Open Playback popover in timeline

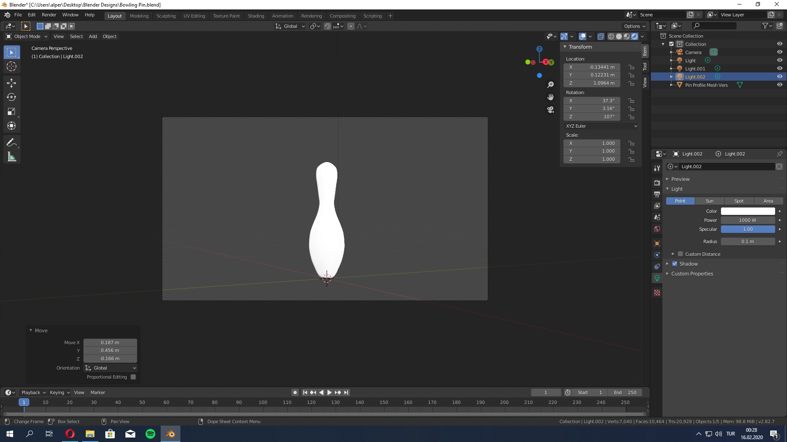pos(33,392)
